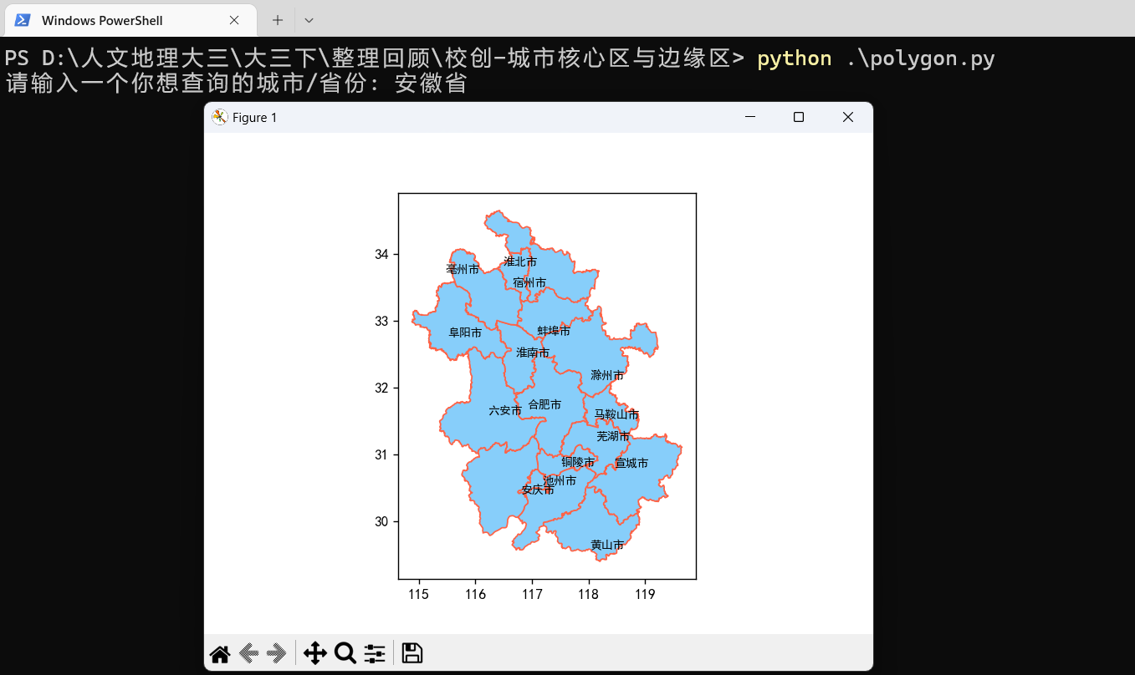The image size is (1135, 675).
Task: Click the 亳州市 label on the map
Action: click(x=463, y=269)
